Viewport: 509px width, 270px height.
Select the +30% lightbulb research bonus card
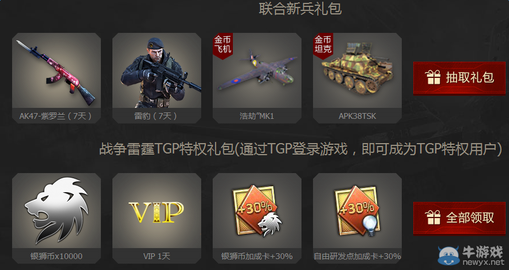(357, 210)
